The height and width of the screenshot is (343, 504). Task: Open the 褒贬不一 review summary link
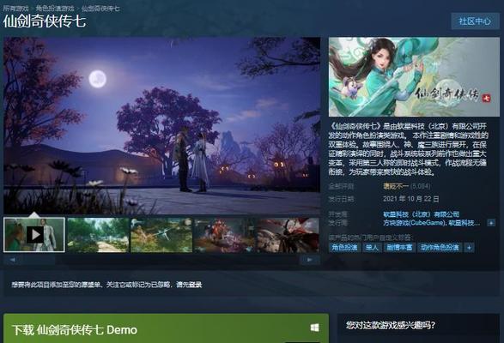pos(396,186)
